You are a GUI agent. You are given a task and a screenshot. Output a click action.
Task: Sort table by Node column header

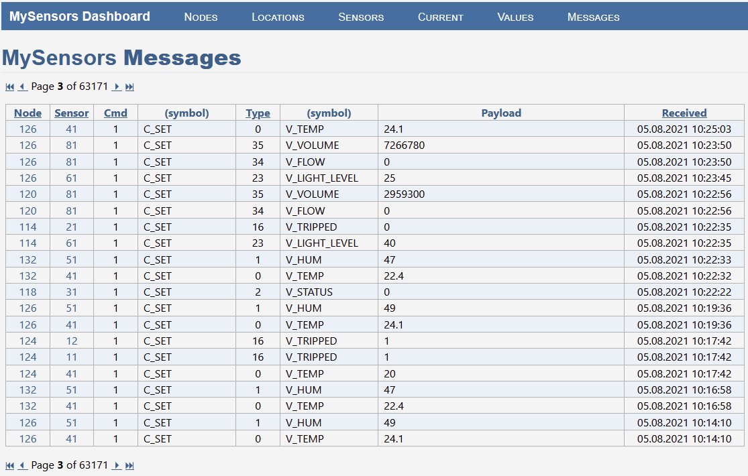click(x=28, y=113)
